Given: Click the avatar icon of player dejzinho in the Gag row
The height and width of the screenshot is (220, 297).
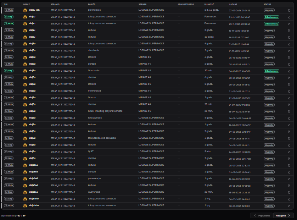Looking at the screenshot, I should coord(25,199).
